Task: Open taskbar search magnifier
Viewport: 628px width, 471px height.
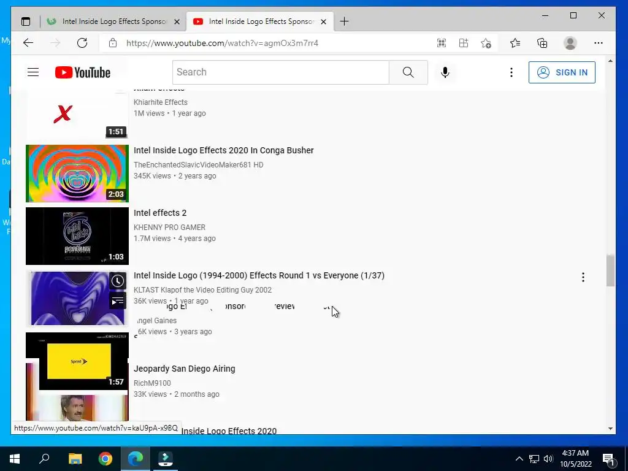Action: point(44,458)
